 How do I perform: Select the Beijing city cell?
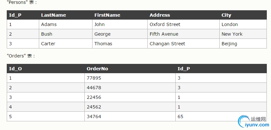(x=229, y=44)
